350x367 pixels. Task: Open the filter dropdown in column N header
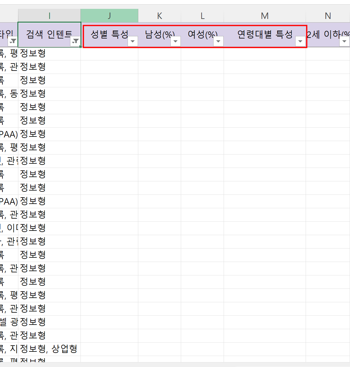[344, 41]
